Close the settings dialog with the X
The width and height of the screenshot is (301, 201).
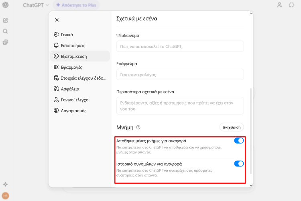pyautogui.click(x=57, y=20)
